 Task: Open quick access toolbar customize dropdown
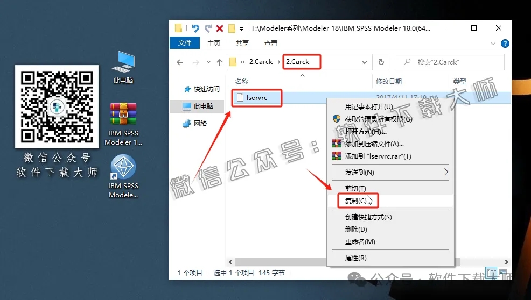point(241,28)
